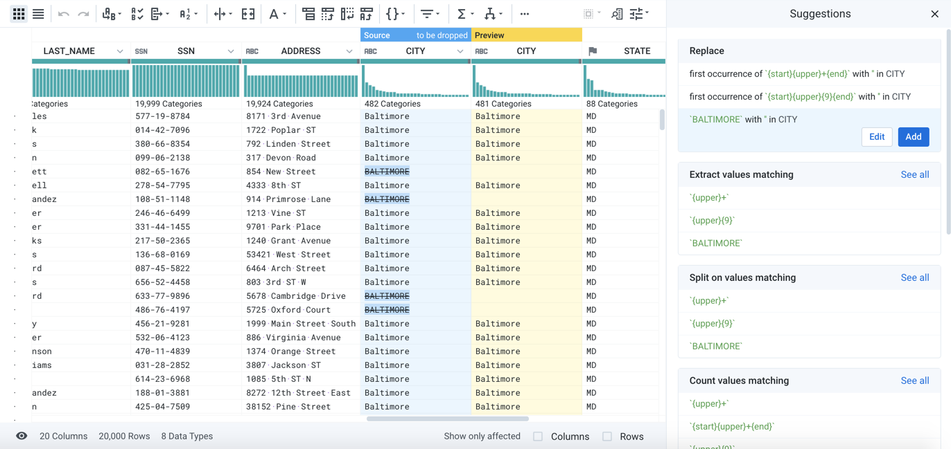Open the extract values tool

click(x=160, y=14)
